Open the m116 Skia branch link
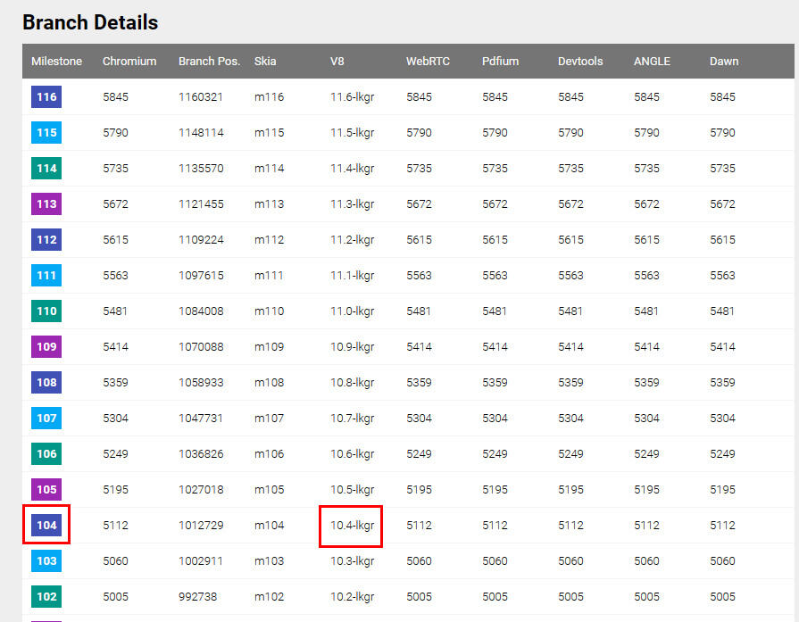799x622 pixels. click(x=269, y=96)
